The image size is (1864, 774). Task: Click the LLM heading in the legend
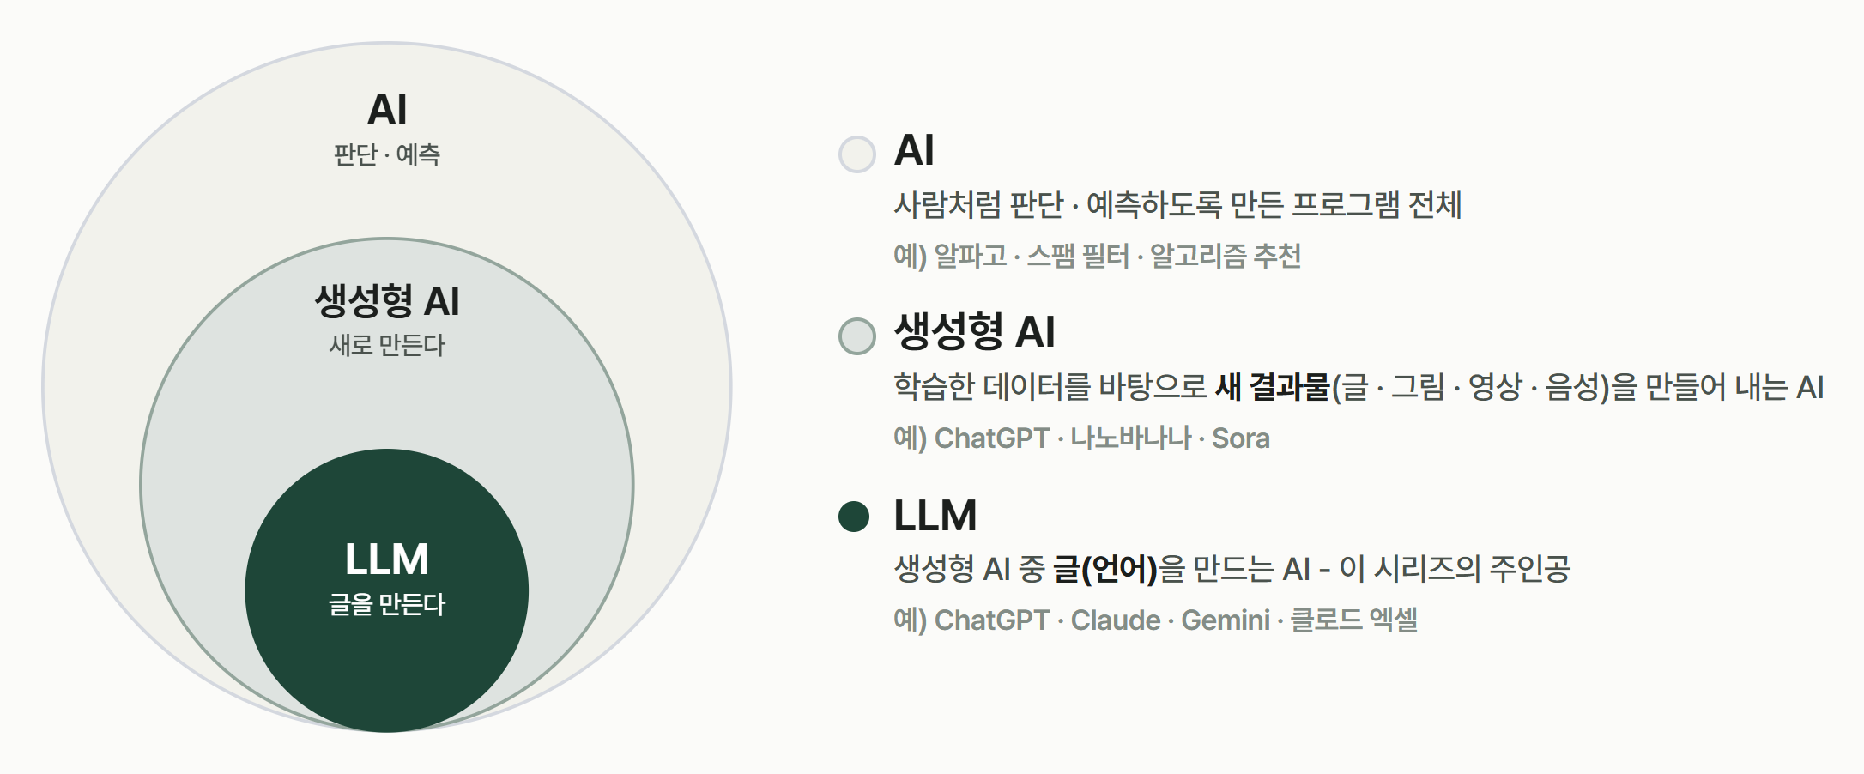pos(935,516)
